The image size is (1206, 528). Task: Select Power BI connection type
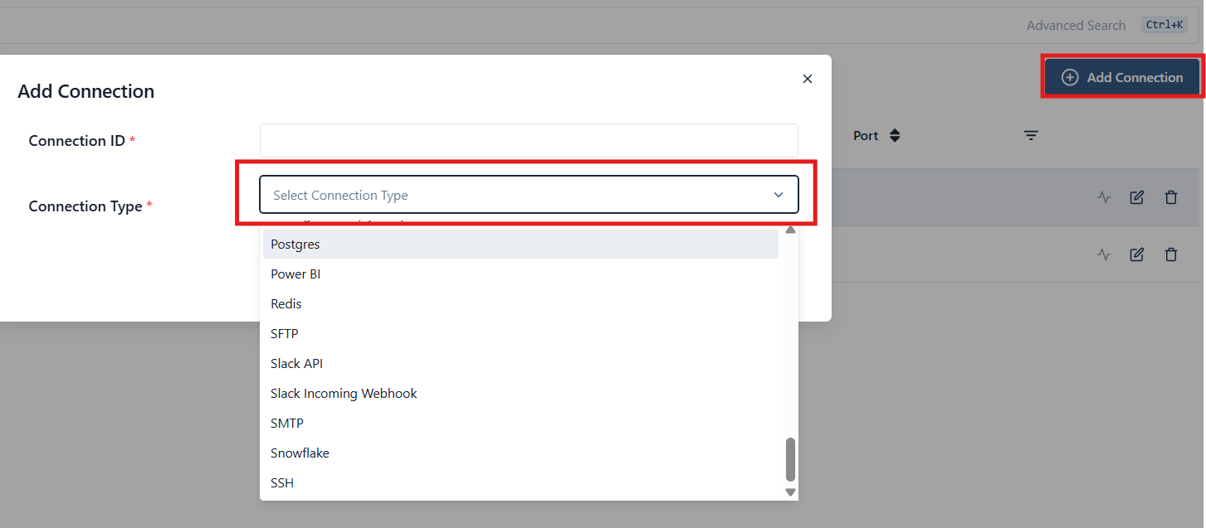tap(295, 274)
